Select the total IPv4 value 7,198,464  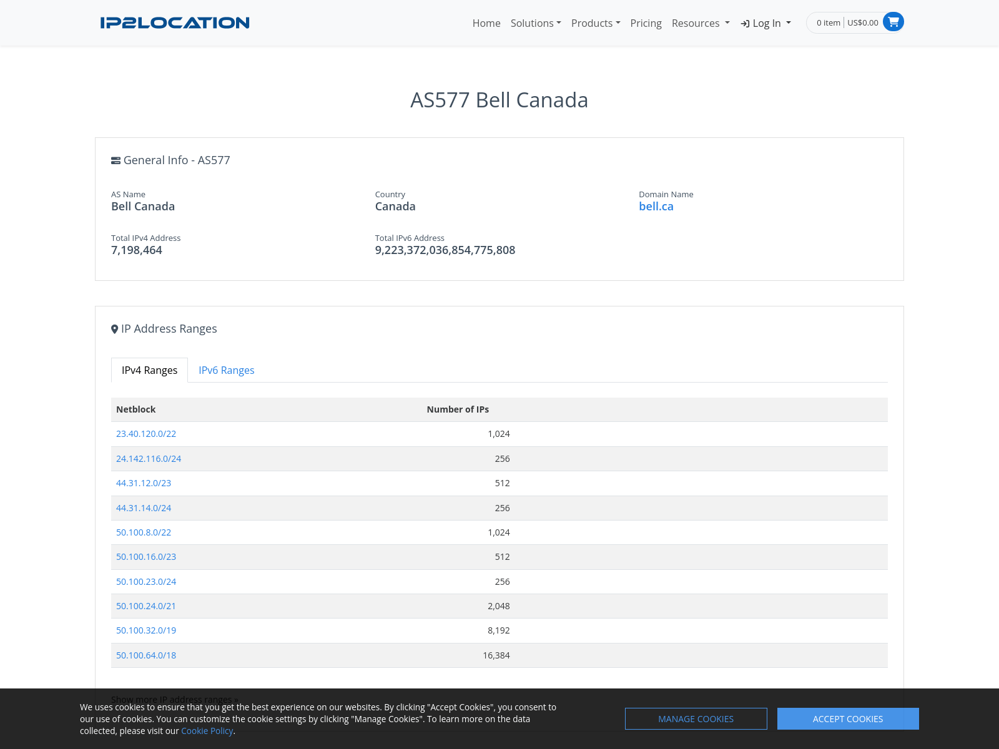[x=137, y=250]
